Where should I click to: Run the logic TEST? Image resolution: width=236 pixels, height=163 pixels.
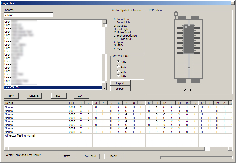point(67,156)
